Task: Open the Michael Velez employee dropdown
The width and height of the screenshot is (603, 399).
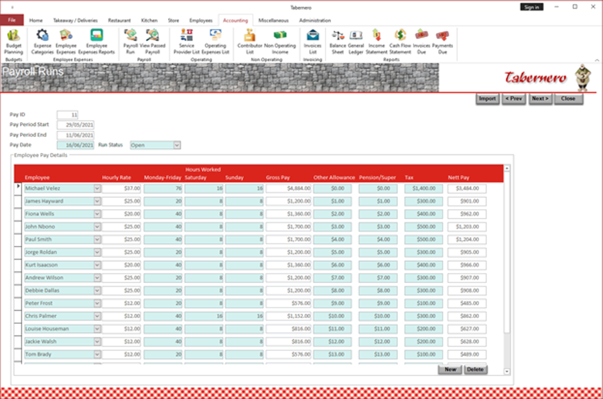Action: (x=97, y=188)
